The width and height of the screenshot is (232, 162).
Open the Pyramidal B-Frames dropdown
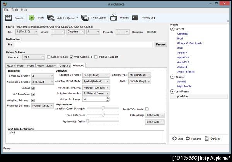click(43, 105)
